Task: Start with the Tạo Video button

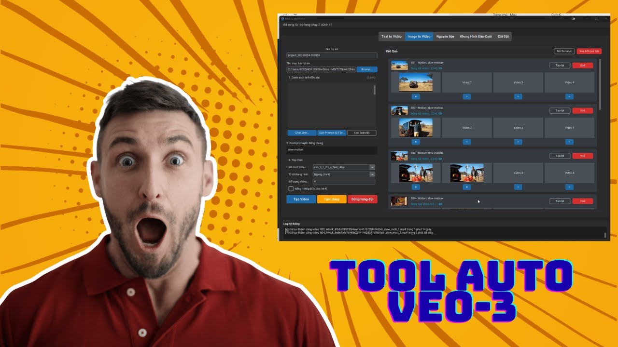Action: point(301,199)
